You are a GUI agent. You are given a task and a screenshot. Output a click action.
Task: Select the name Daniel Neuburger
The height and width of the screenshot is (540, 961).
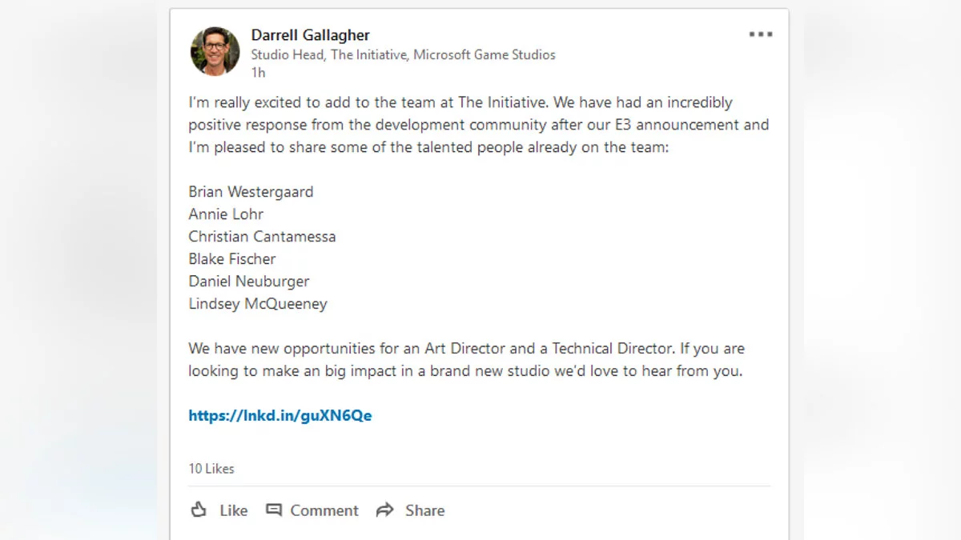click(x=248, y=282)
